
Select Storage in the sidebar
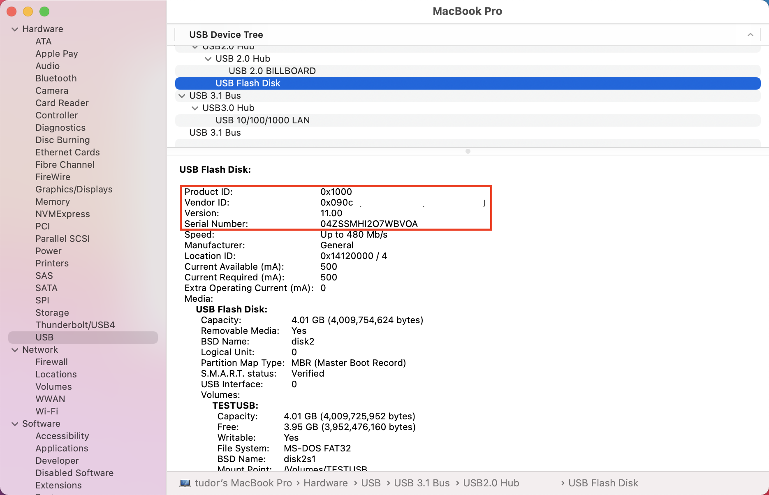coord(52,313)
